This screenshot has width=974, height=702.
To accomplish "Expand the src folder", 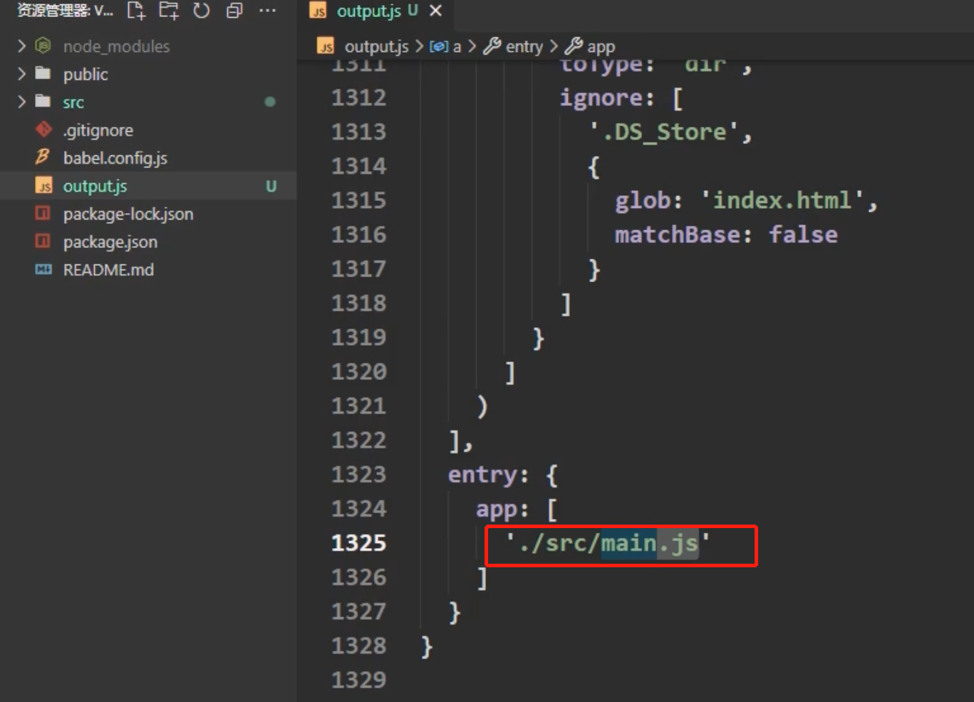I will tap(21, 102).
